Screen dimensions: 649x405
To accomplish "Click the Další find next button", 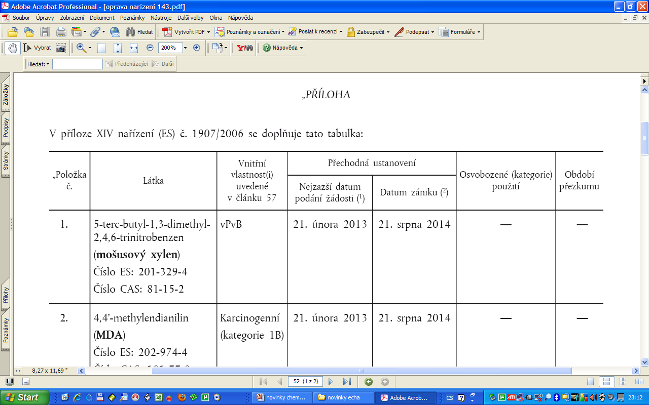I will pyautogui.click(x=163, y=64).
